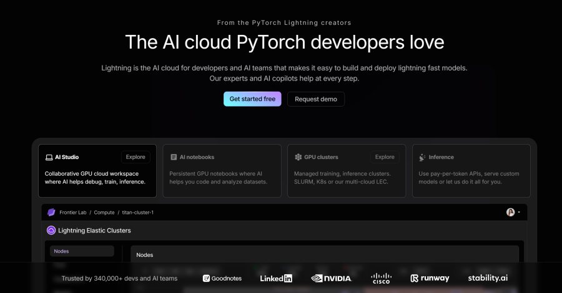Click the purple Lightning logo in breadcrumb

[51, 212]
